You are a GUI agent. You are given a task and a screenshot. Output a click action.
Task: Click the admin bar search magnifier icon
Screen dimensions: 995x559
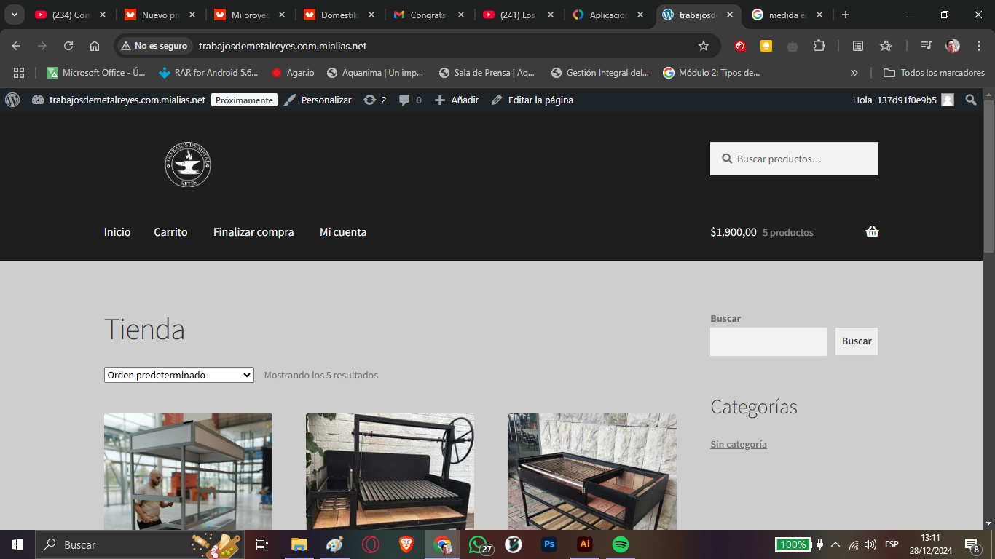pyautogui.click(x=970, y=100)
